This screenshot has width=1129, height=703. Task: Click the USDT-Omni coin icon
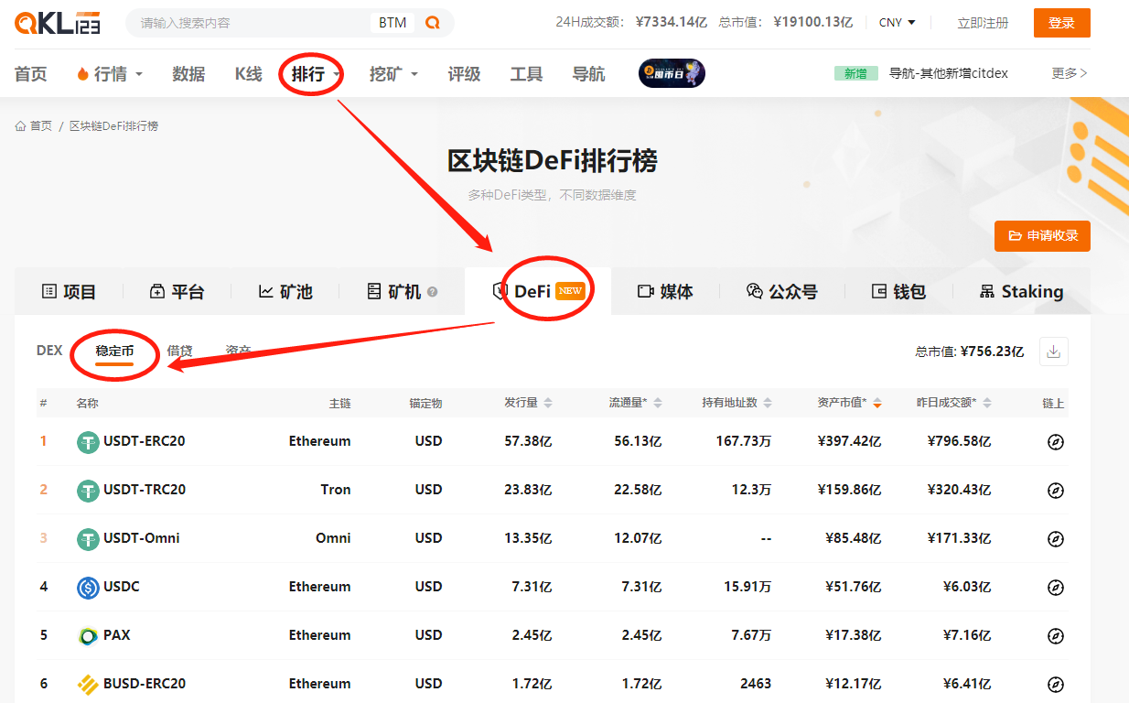(x=88, y=539)
